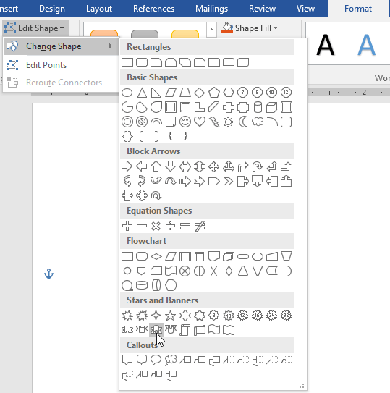Select the 5-point star shape
The height and width of the screenshot is (393, 390).
171,316
